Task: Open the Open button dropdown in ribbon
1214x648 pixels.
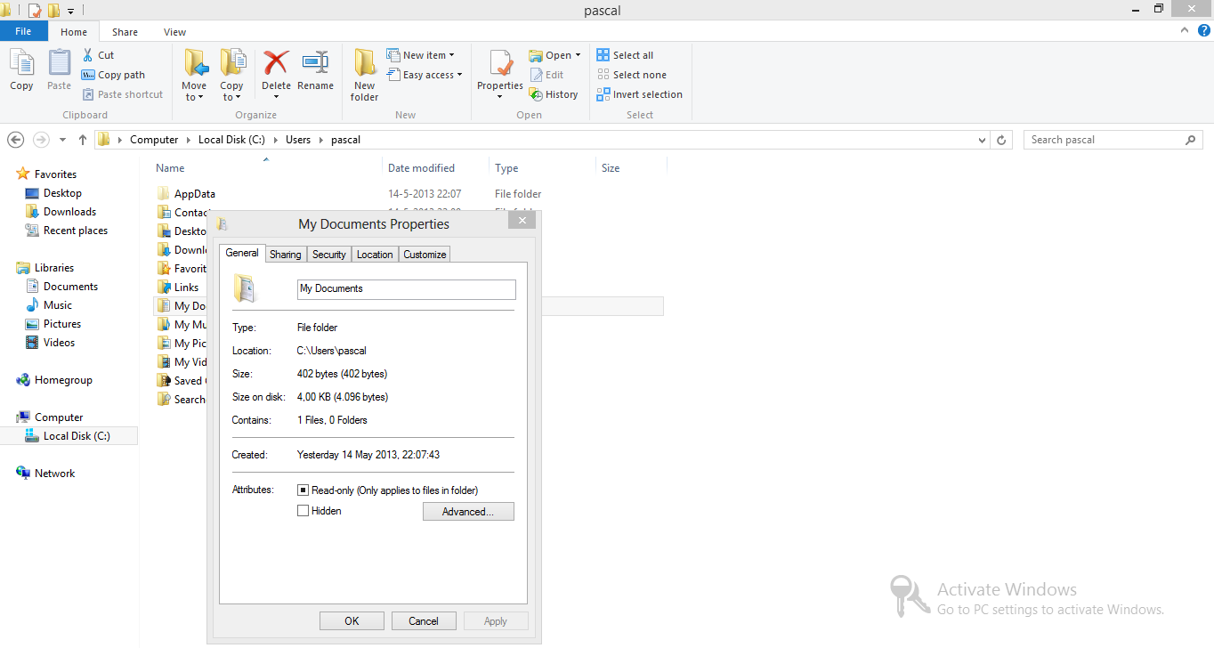Action: click(x=578, y=55)
